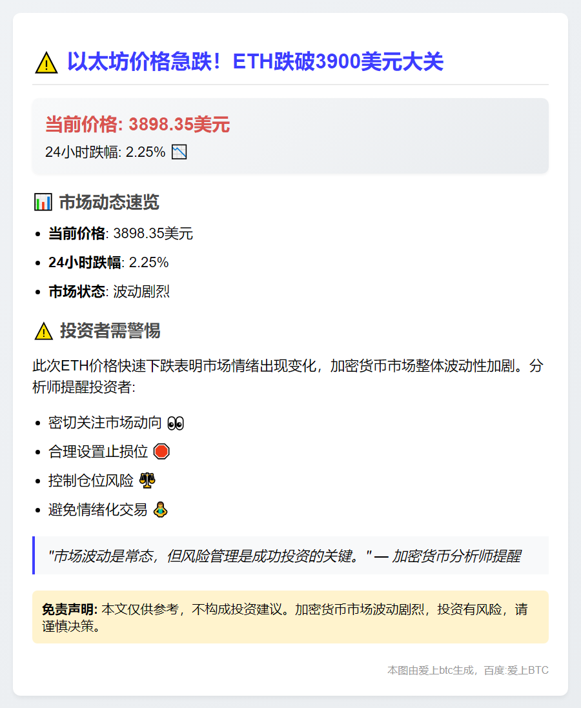Select the 24小时跌幅 line in price box

116,152
